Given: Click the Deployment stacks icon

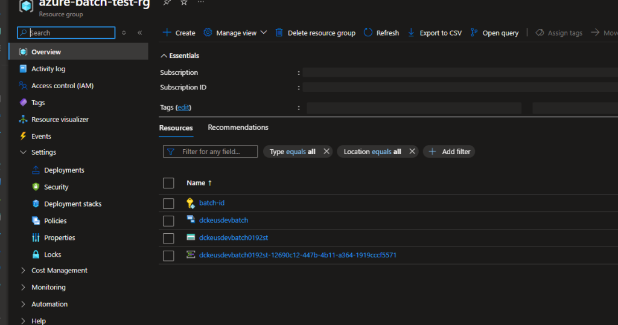Looking at the screenshot, I should pyautogui.click(x=36, y=204).
